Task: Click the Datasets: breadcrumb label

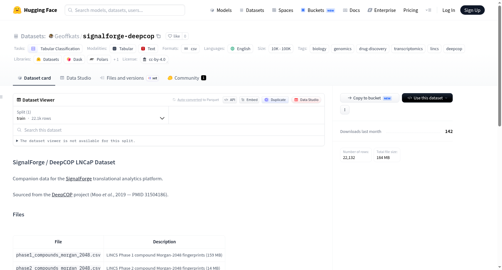Action: [x=33, y=36]
